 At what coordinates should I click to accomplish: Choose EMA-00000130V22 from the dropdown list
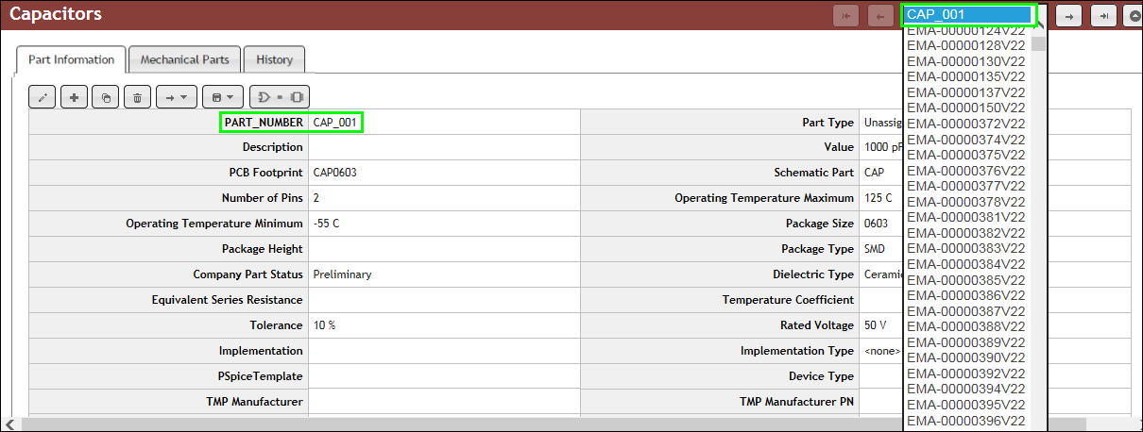pyautogui.click(x=966, y=60)
